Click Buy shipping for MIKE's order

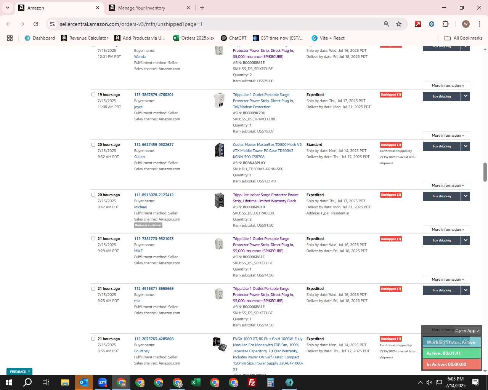coord(441,240)
